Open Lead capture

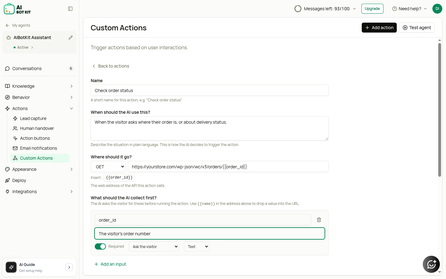(40, 118)
